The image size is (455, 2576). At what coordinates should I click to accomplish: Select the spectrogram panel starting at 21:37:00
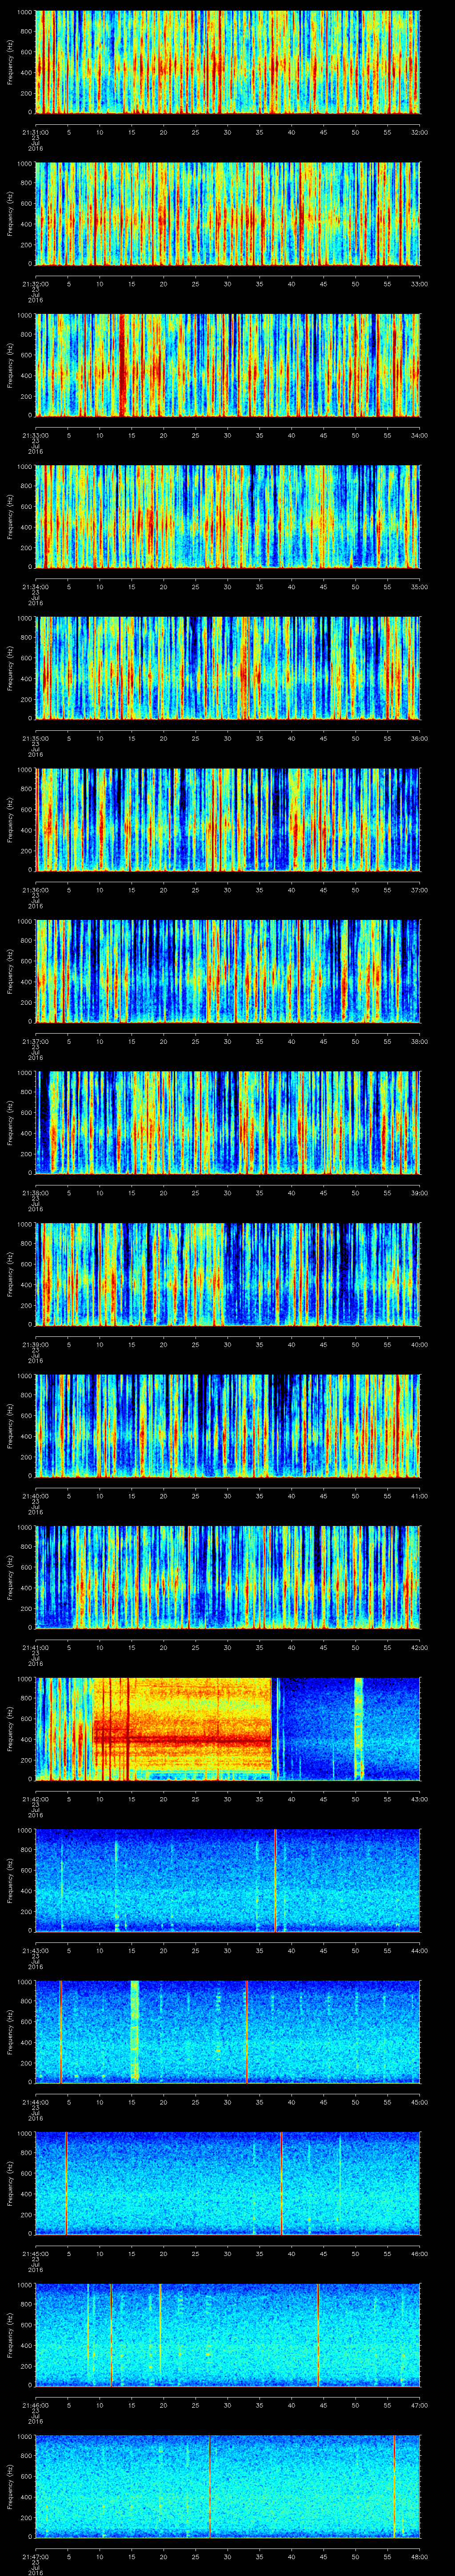[x=228, y=971]
